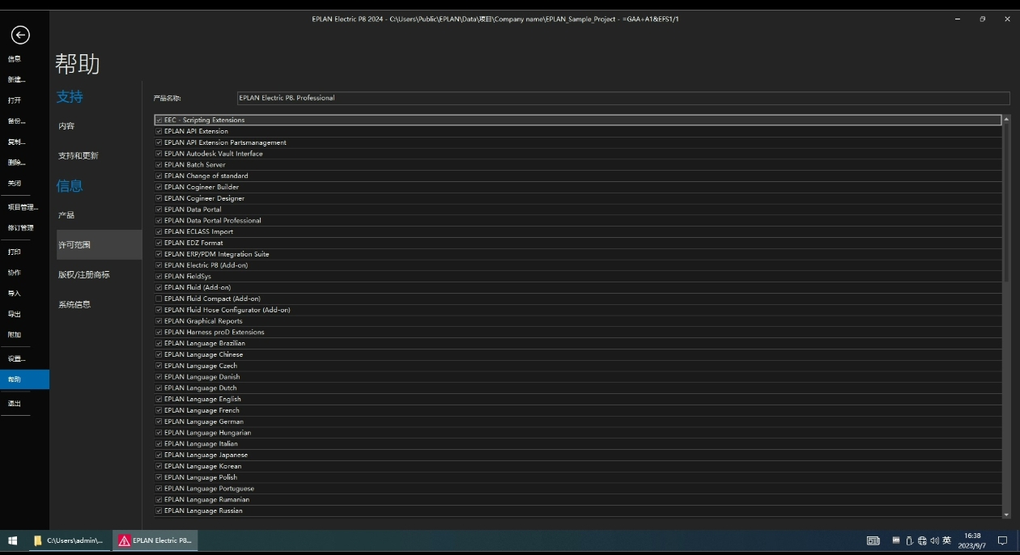
Task: Select the EPLAN ERP/PDM Integration Suite row text
Action: tap(216, 254)
